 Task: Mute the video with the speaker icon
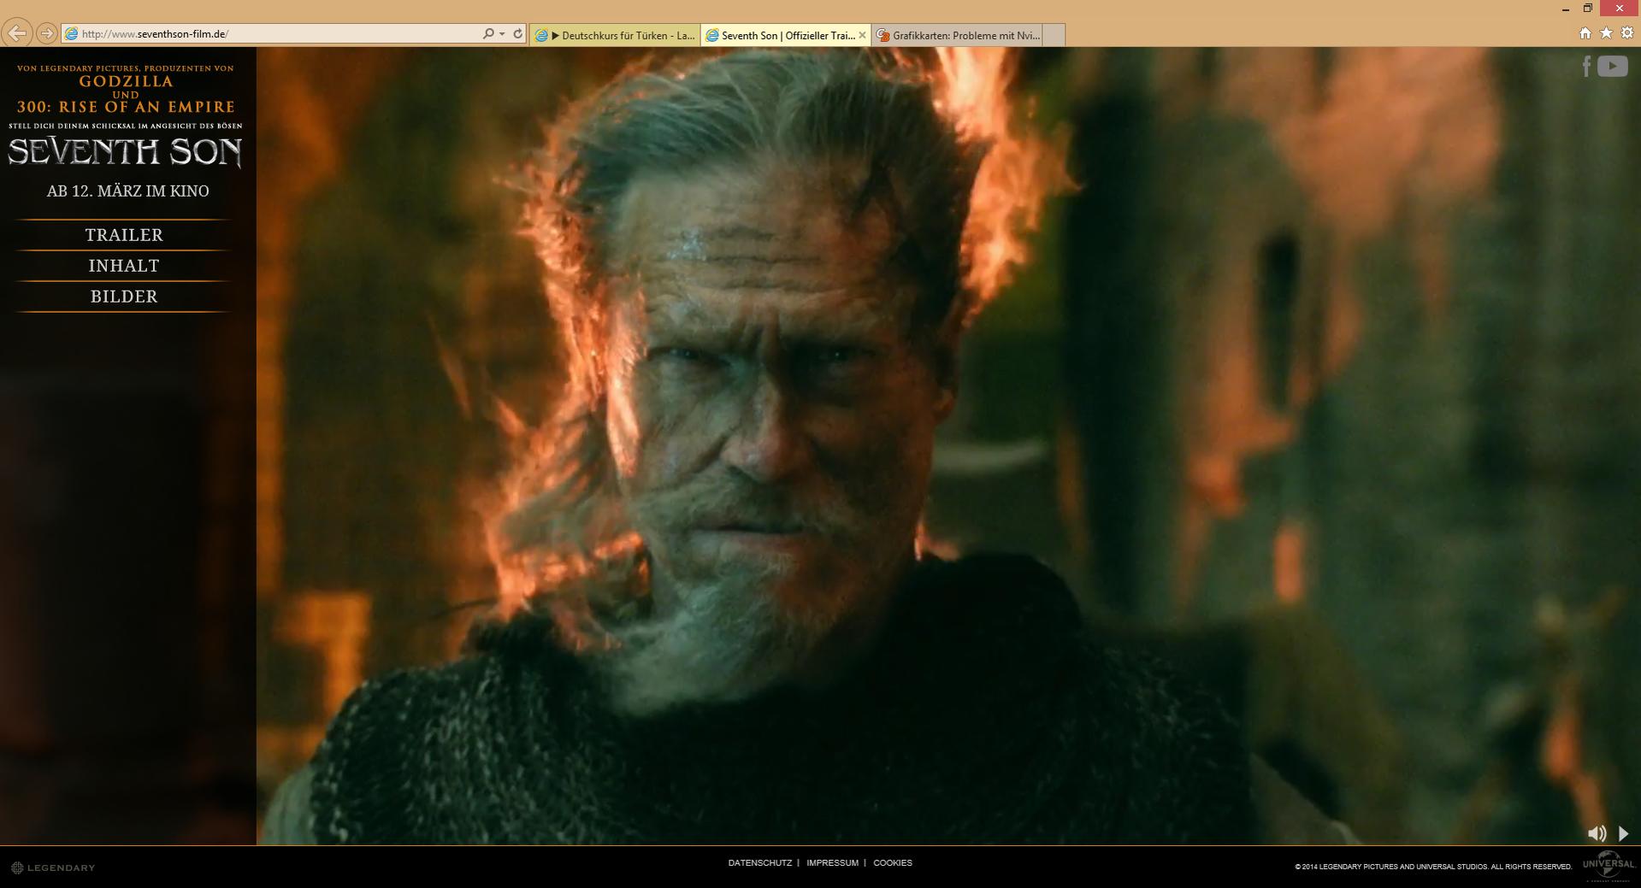click(x=1597, y=833)
